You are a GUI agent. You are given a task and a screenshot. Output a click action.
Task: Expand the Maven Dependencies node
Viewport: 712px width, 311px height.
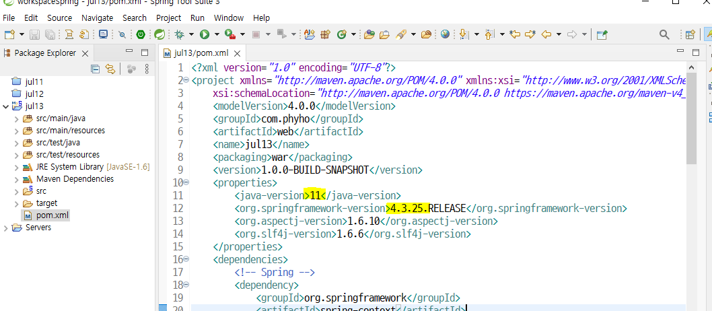17,179
